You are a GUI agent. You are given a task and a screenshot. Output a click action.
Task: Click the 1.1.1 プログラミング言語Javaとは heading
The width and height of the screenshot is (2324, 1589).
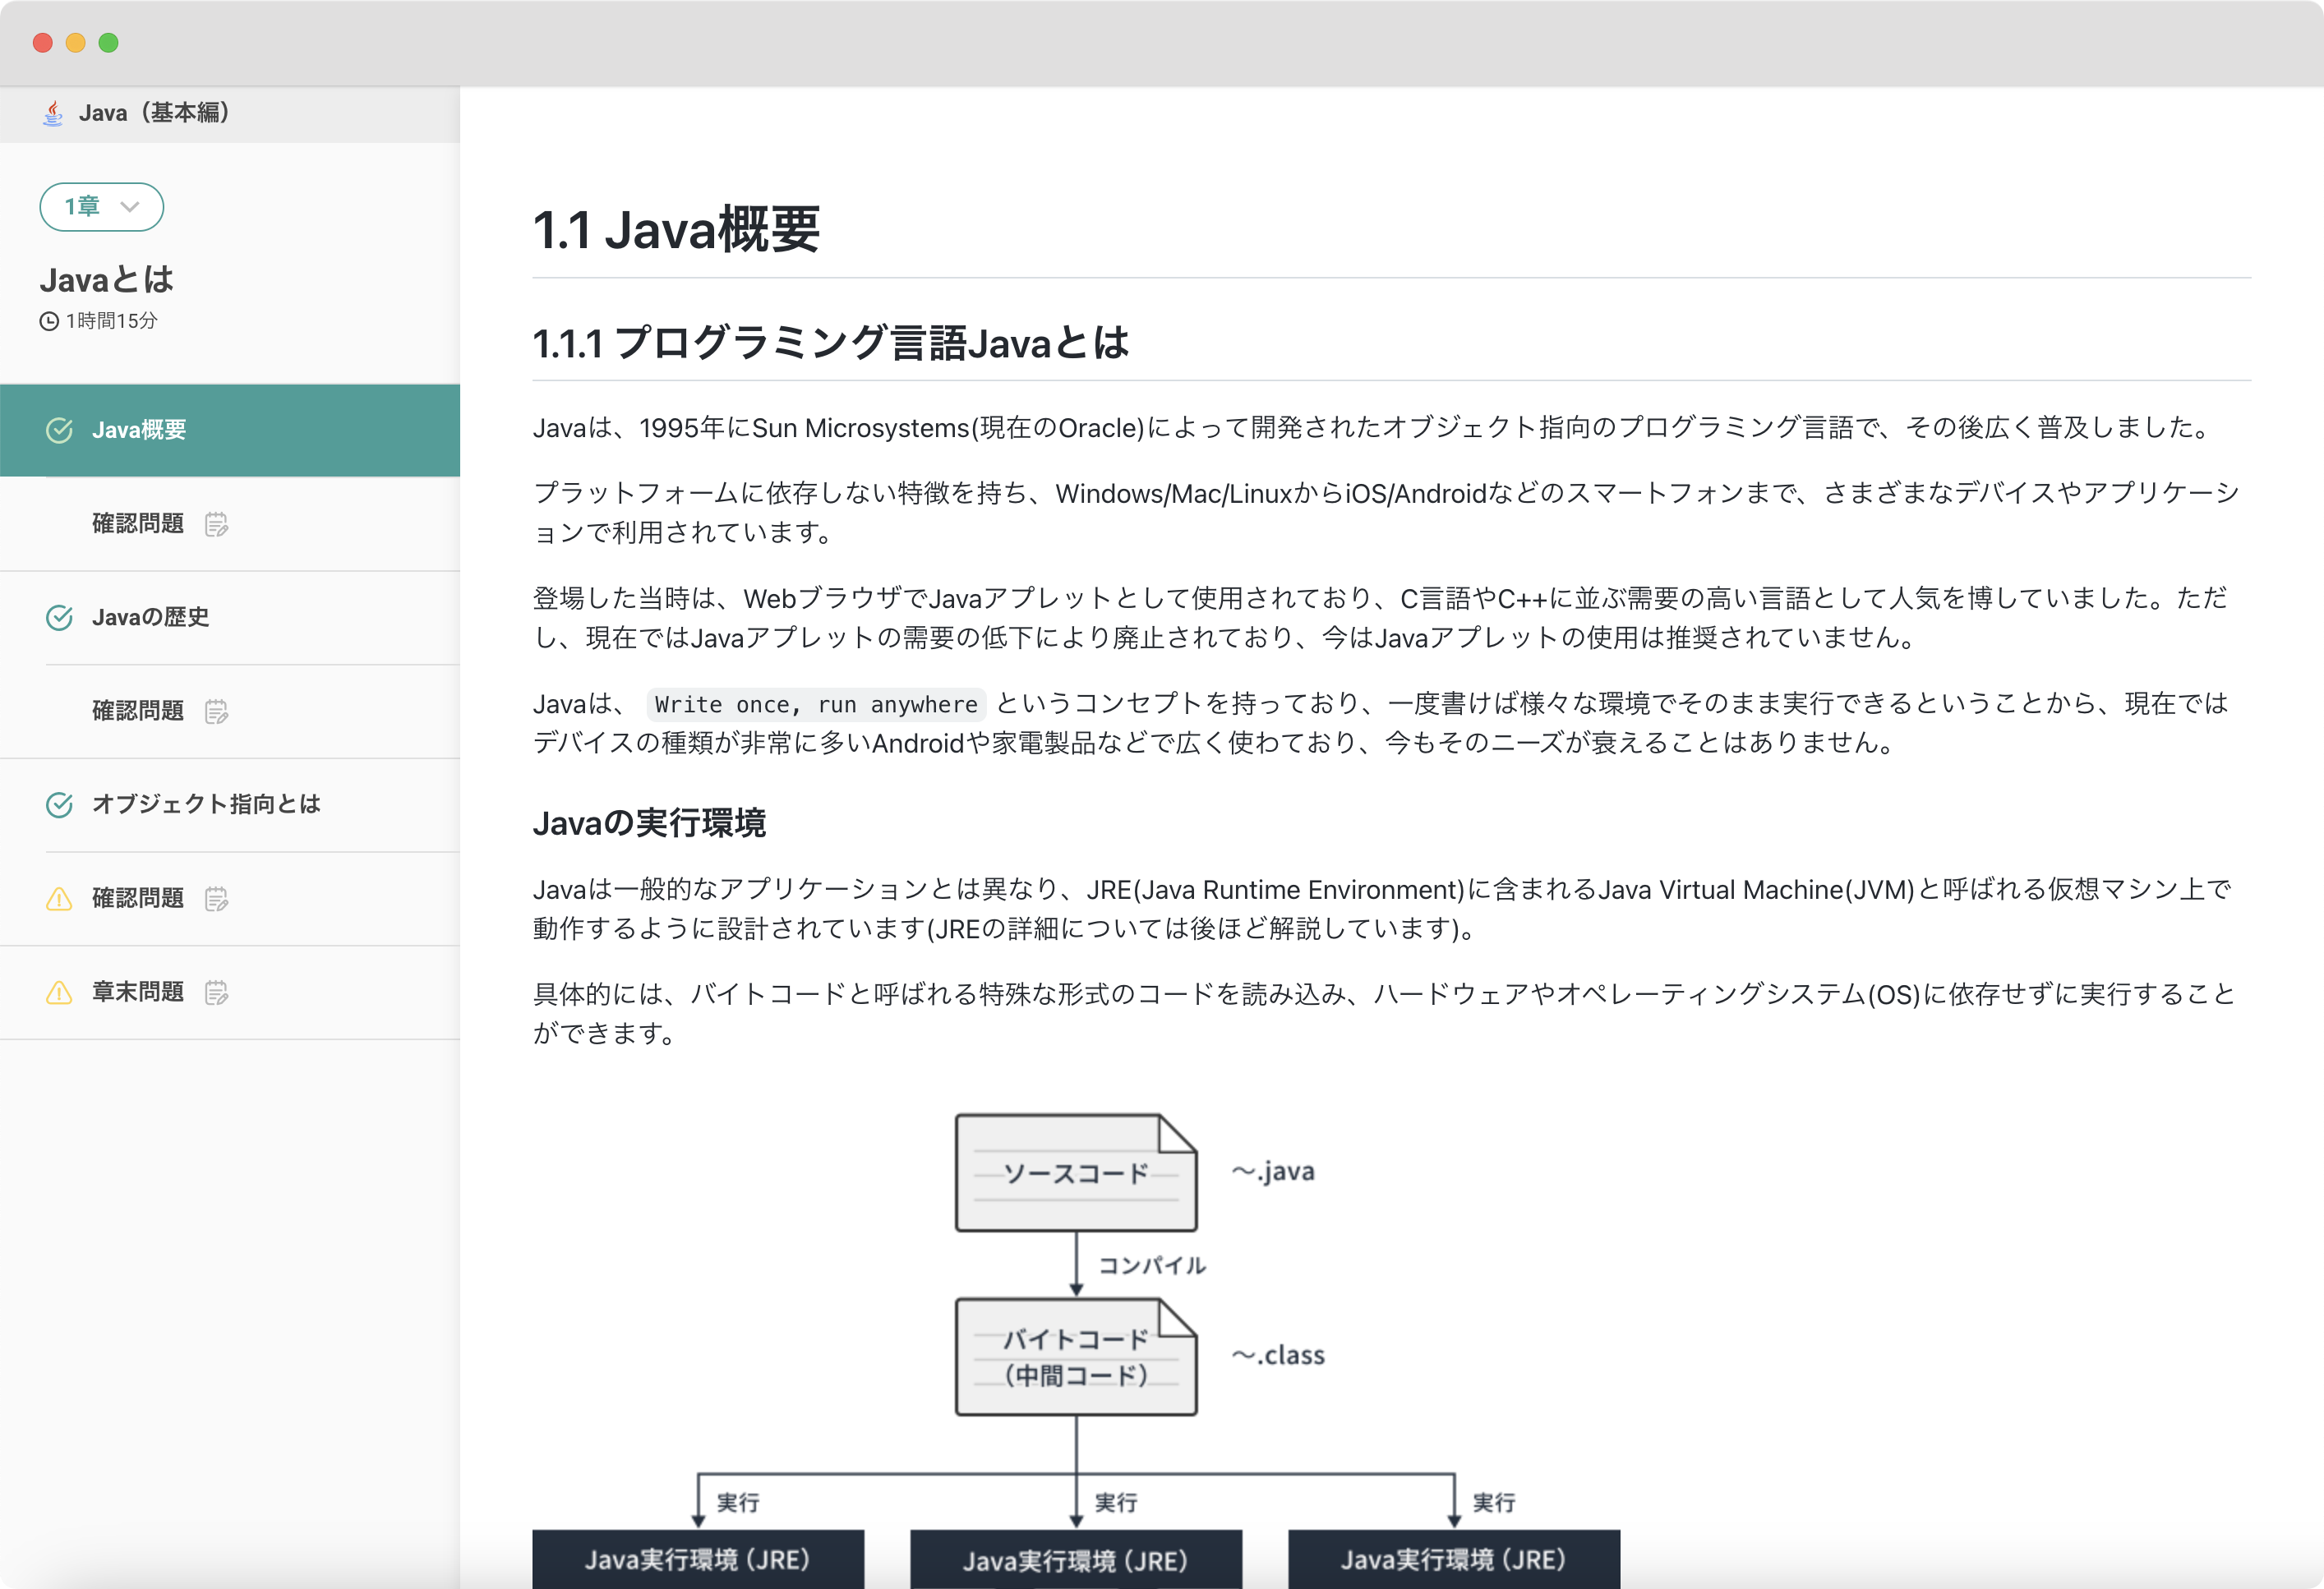(831, 343)
